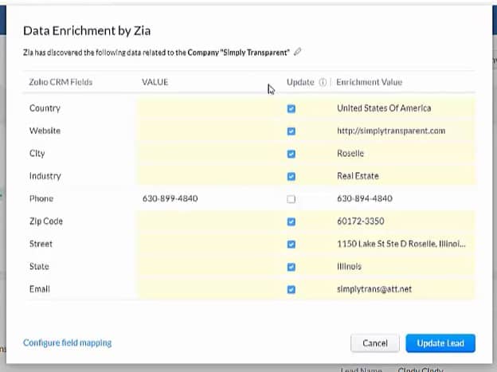Click the State field label
Image resolution: width=497 pixels, height=372 pixels.
click(x=39, y=266)
